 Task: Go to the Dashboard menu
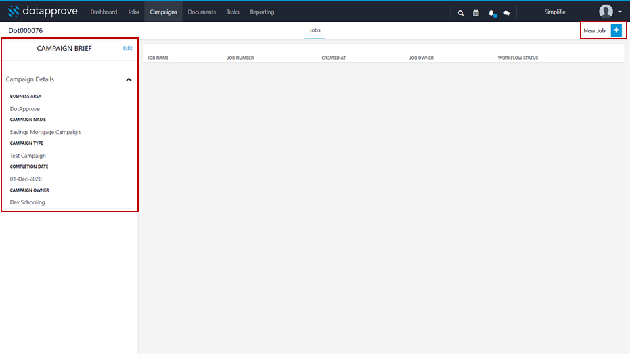[x=104, y=12]
